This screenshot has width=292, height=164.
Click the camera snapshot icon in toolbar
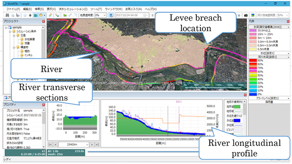(246, 16)
